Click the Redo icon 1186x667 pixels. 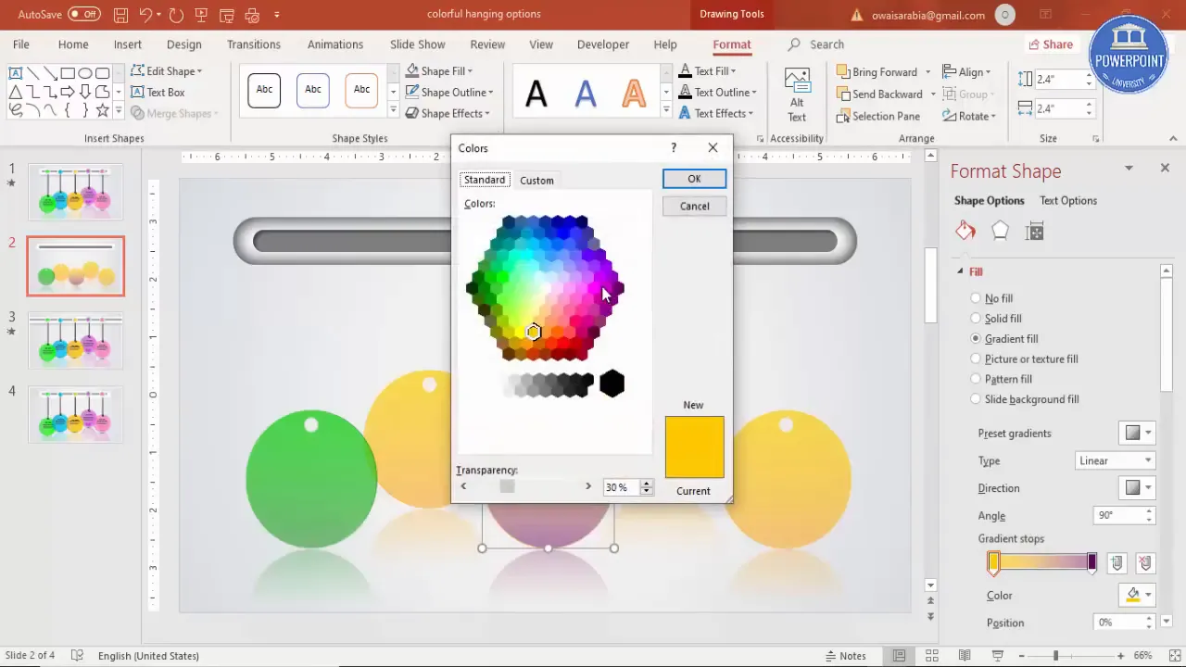pyautogui.click(x=176, y=15)
